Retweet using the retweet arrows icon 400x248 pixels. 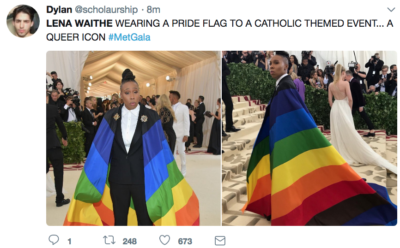coord(109,240)
